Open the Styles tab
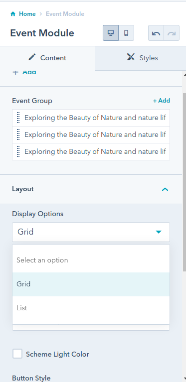 [141, 58]
